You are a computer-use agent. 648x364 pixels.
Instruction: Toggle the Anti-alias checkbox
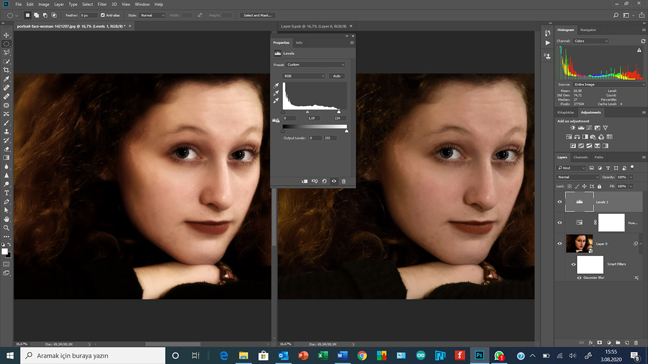point(103,15)
